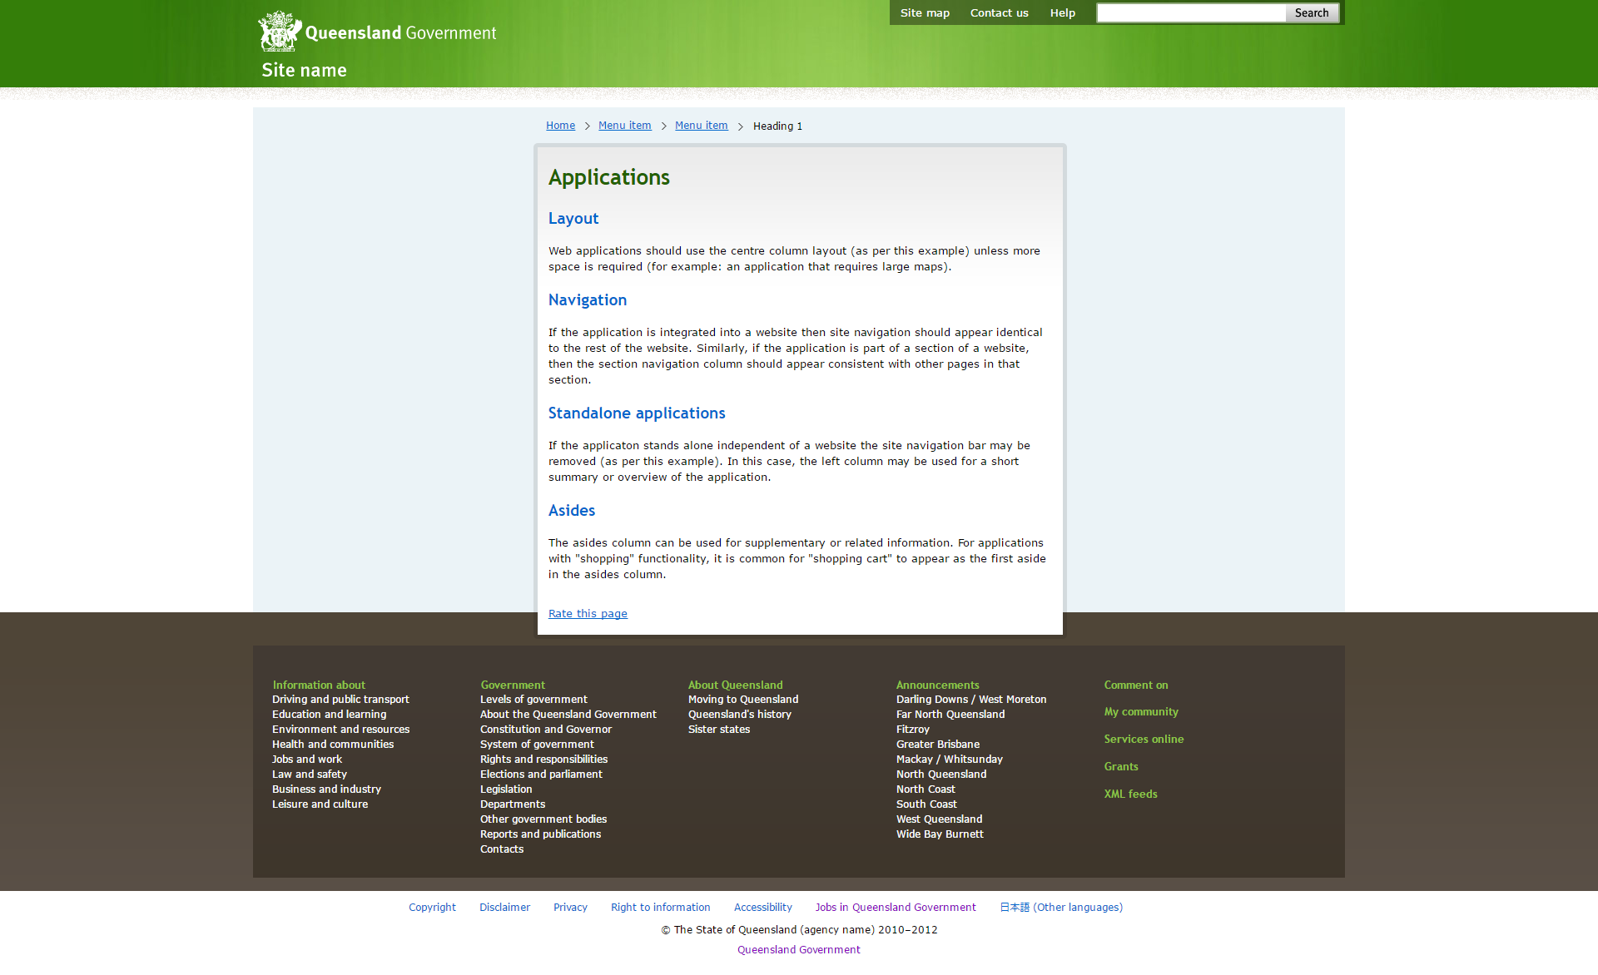Screen dimensions: 1598x975
Task: Open the XML feeds link
Action: point(1130,794)
